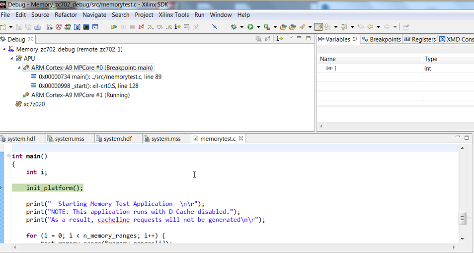Select stack frame _start() xil-crt0.S line 128

click(85, 86)
